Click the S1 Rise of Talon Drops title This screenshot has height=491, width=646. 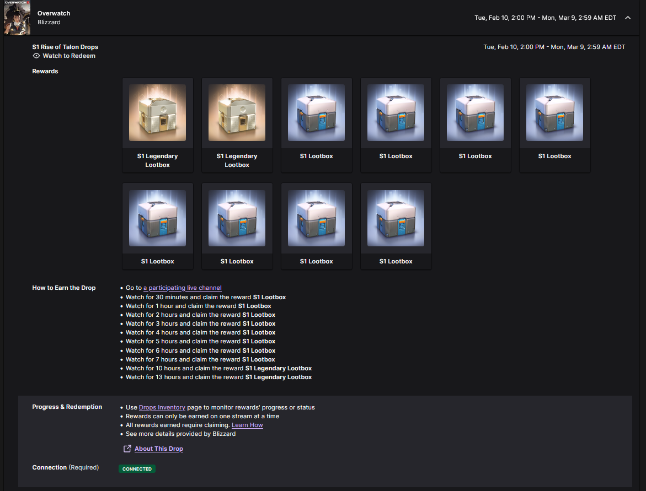pos(65,47)
